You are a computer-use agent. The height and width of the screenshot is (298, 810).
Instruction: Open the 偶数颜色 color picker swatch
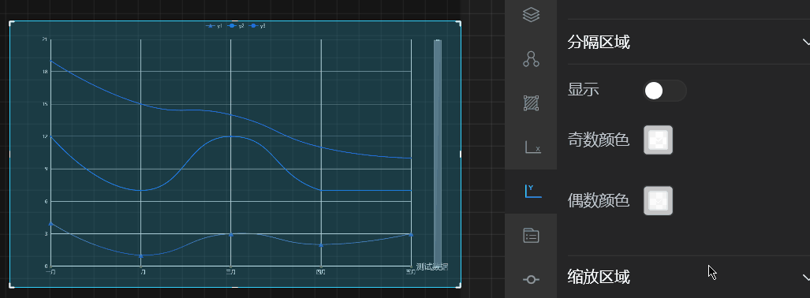(658, 200)
